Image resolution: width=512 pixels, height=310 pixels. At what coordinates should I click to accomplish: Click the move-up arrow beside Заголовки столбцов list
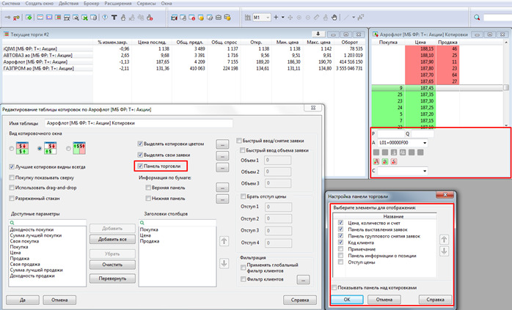point(224,241)
